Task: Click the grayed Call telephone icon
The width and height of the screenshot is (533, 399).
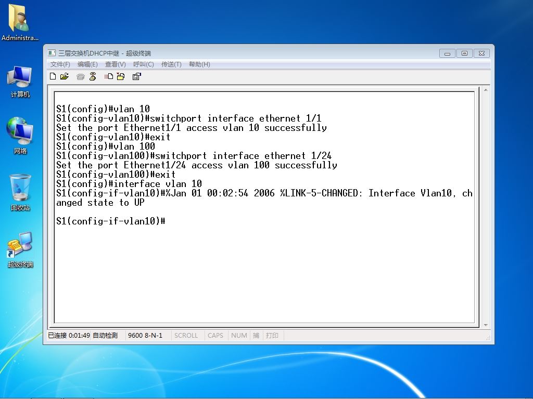Action: click(x=81, y=77)
